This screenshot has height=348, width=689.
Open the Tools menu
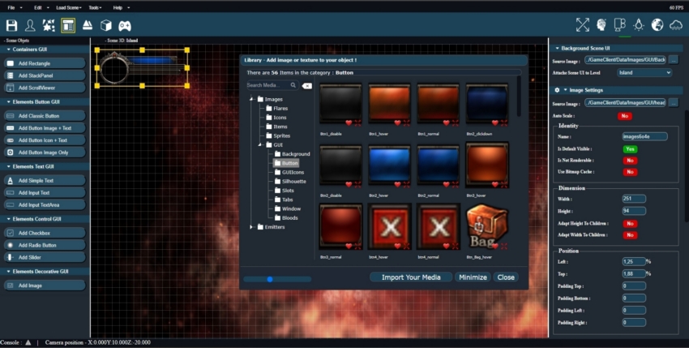point(96,6)
